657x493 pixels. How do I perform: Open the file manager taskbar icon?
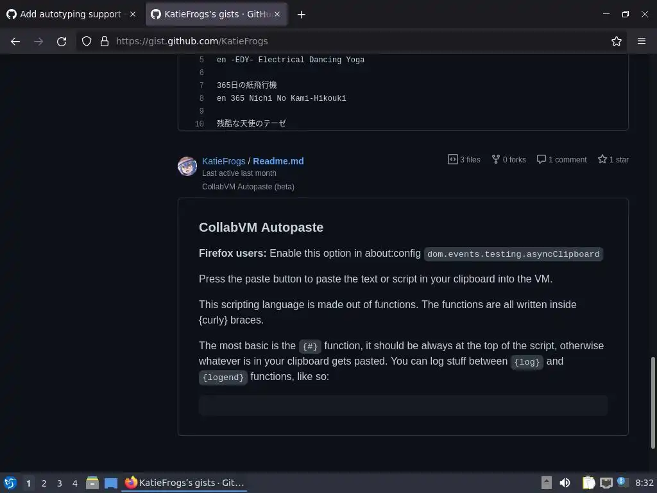(92, 483)
